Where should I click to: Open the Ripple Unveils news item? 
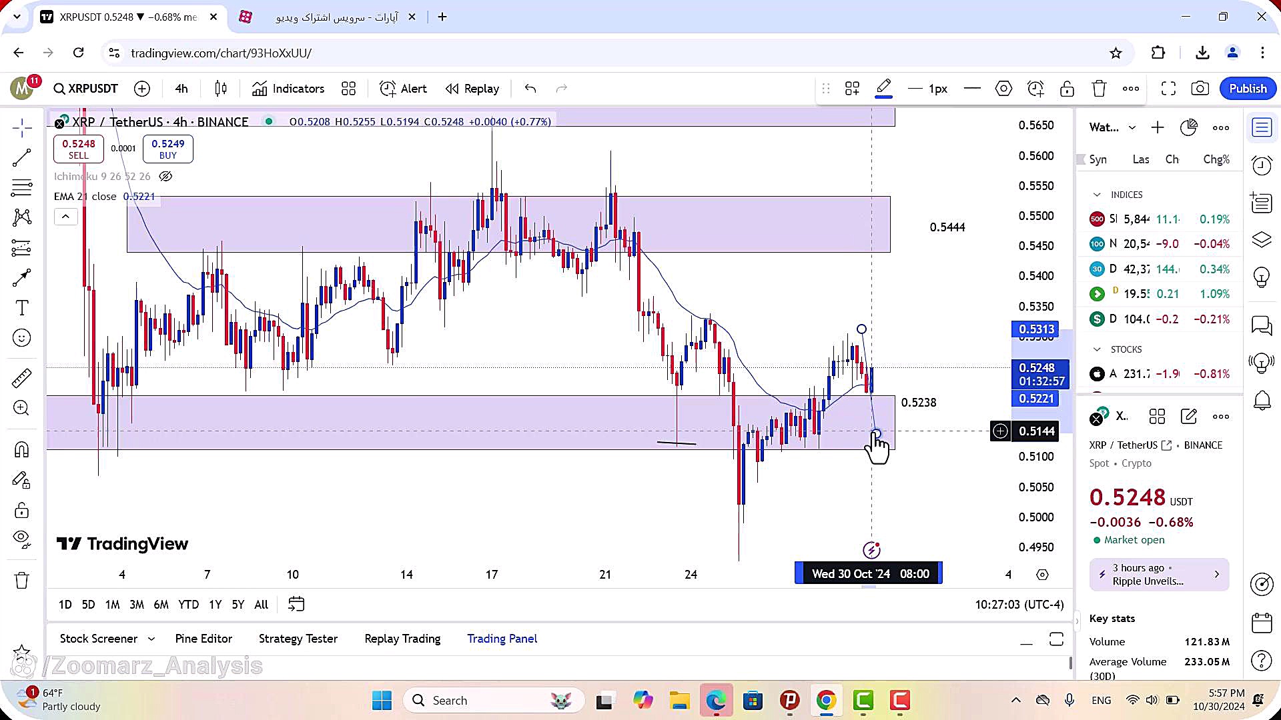(1159, 575)
